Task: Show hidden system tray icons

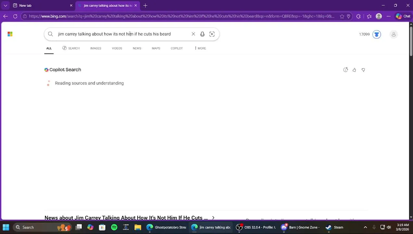Action: (x=365, y=227)
